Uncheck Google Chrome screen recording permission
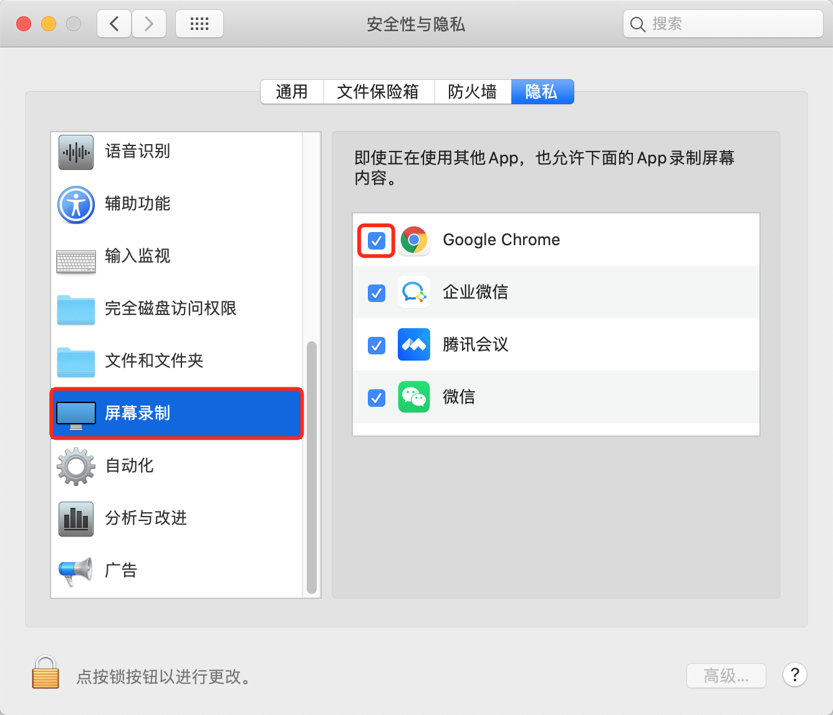833x715 pixels. tap(377, 240)
